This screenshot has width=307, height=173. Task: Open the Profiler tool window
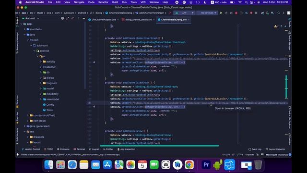pyautogui.click(x=108, y=149)
